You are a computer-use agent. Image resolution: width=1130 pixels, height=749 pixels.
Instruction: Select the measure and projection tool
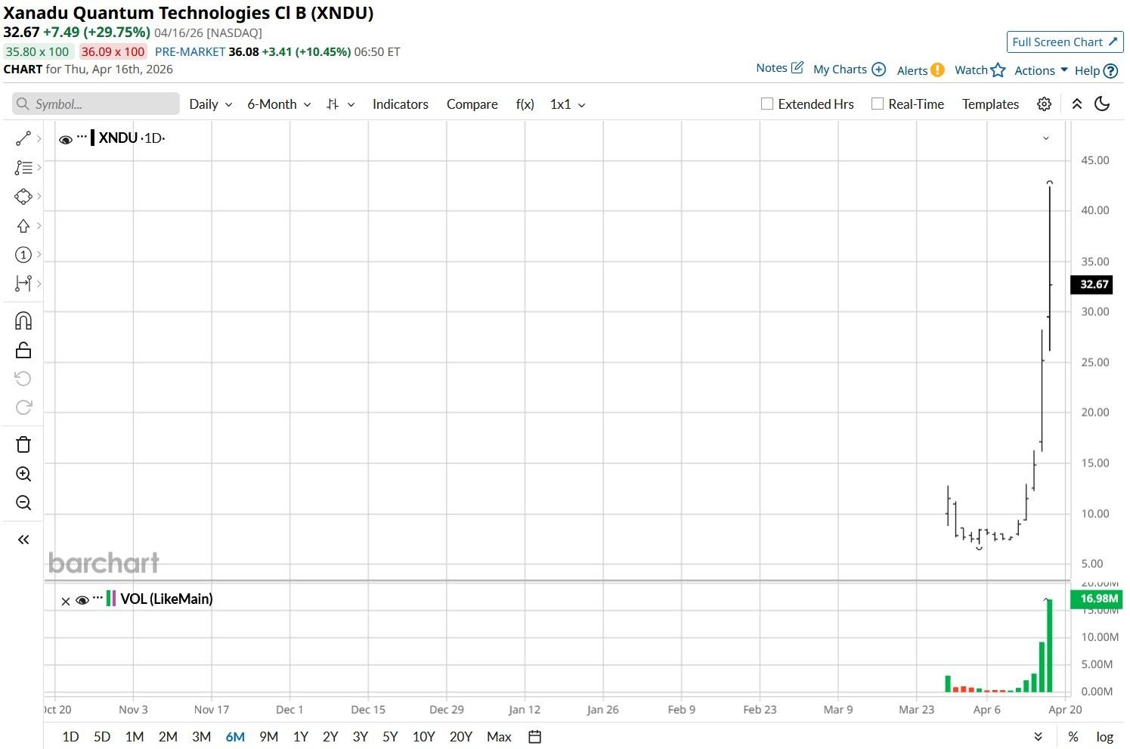23,283
